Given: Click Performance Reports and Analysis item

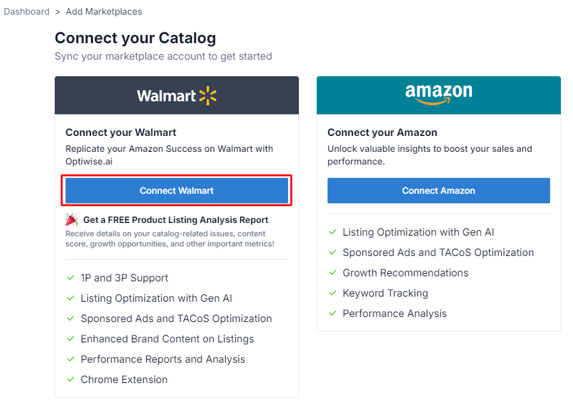Looking at the screenshot, I should click(x=163, y=359).
